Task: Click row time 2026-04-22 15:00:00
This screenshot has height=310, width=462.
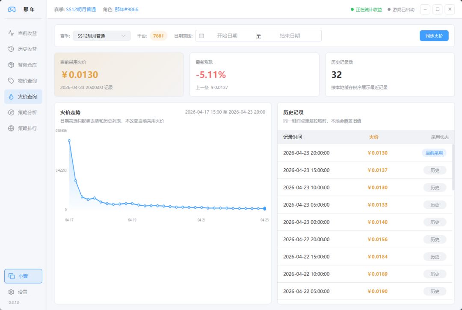Action: [306, 257]
